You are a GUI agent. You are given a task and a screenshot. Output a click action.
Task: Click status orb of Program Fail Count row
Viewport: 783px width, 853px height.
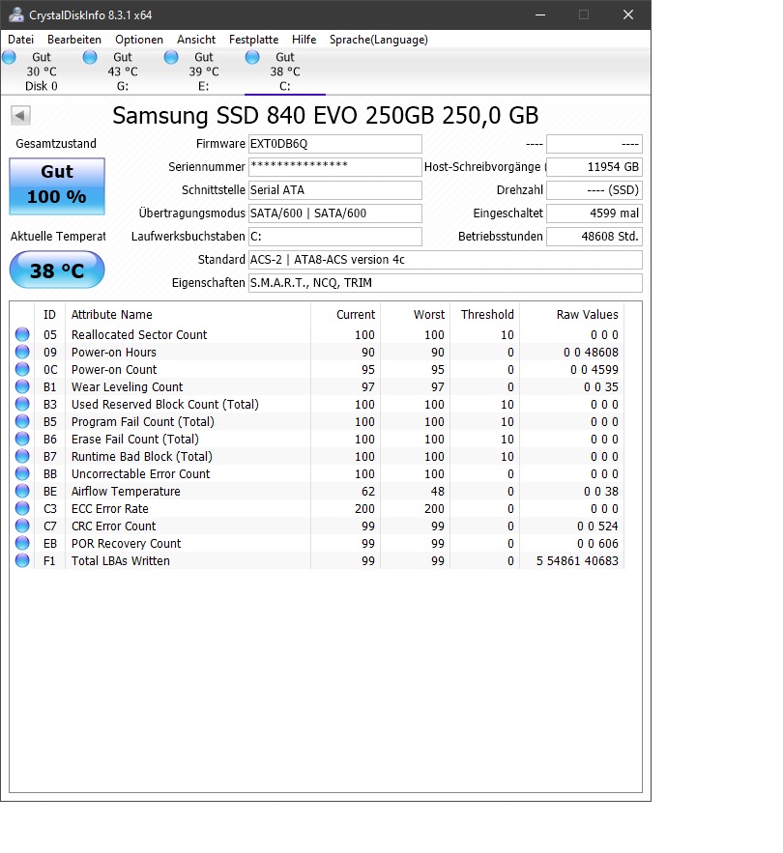point(22,421)
